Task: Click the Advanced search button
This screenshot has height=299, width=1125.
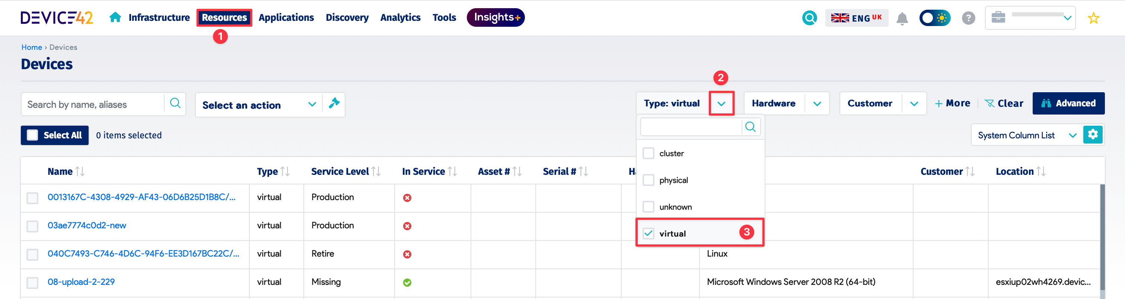Action: click(x=1068, y=103)
